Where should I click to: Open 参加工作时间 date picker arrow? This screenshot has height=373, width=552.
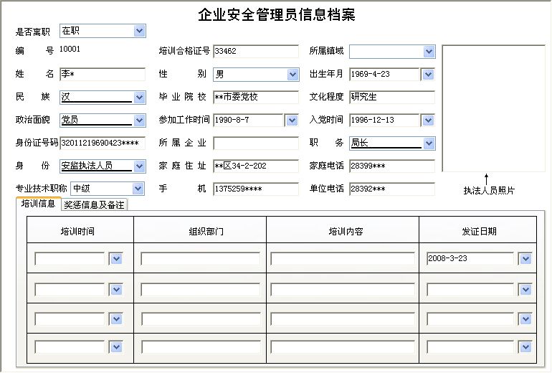tap(292, 121)
